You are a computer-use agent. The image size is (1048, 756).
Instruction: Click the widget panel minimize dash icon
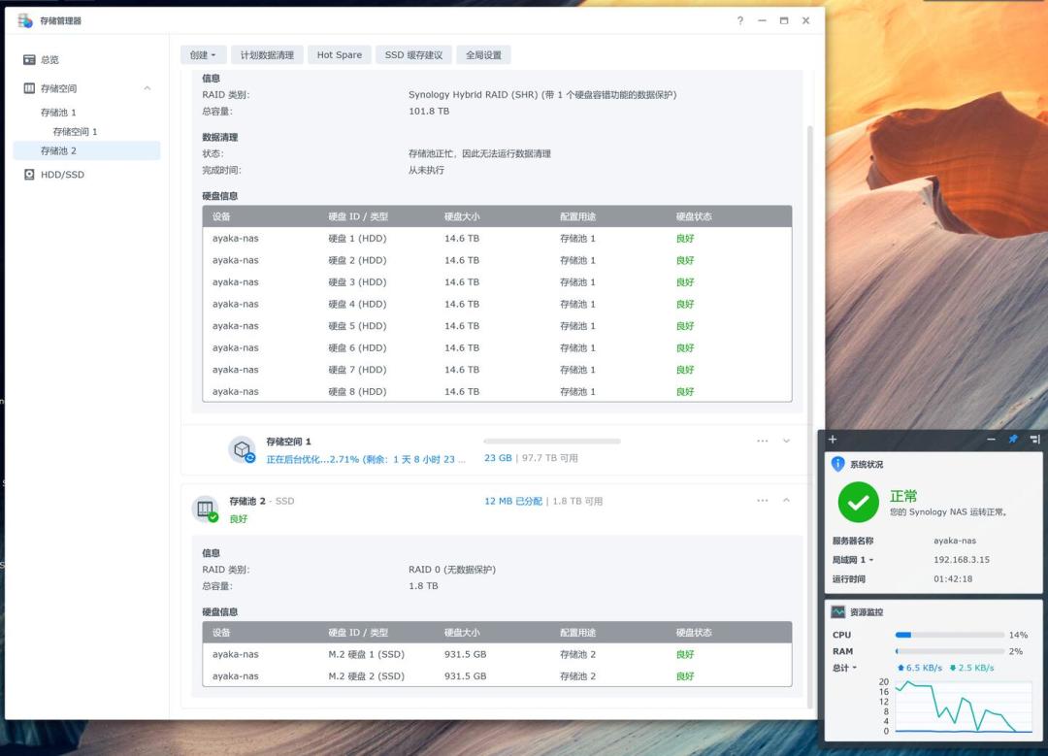click(991, 440)
